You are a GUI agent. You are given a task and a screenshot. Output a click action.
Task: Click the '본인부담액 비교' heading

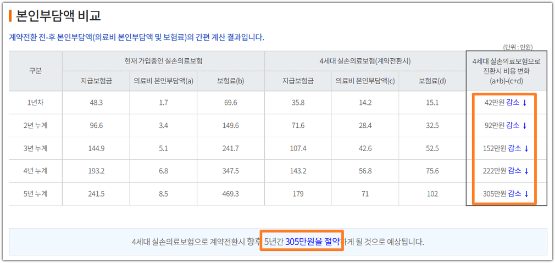pyautogui.click(x=58, y=16)
